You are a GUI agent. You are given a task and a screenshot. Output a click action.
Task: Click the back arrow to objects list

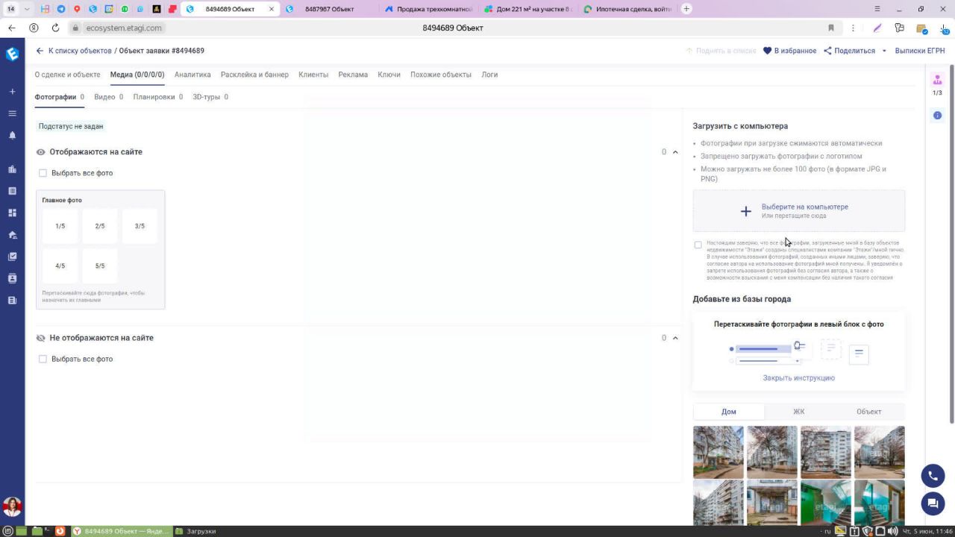(x=40, y=51)
